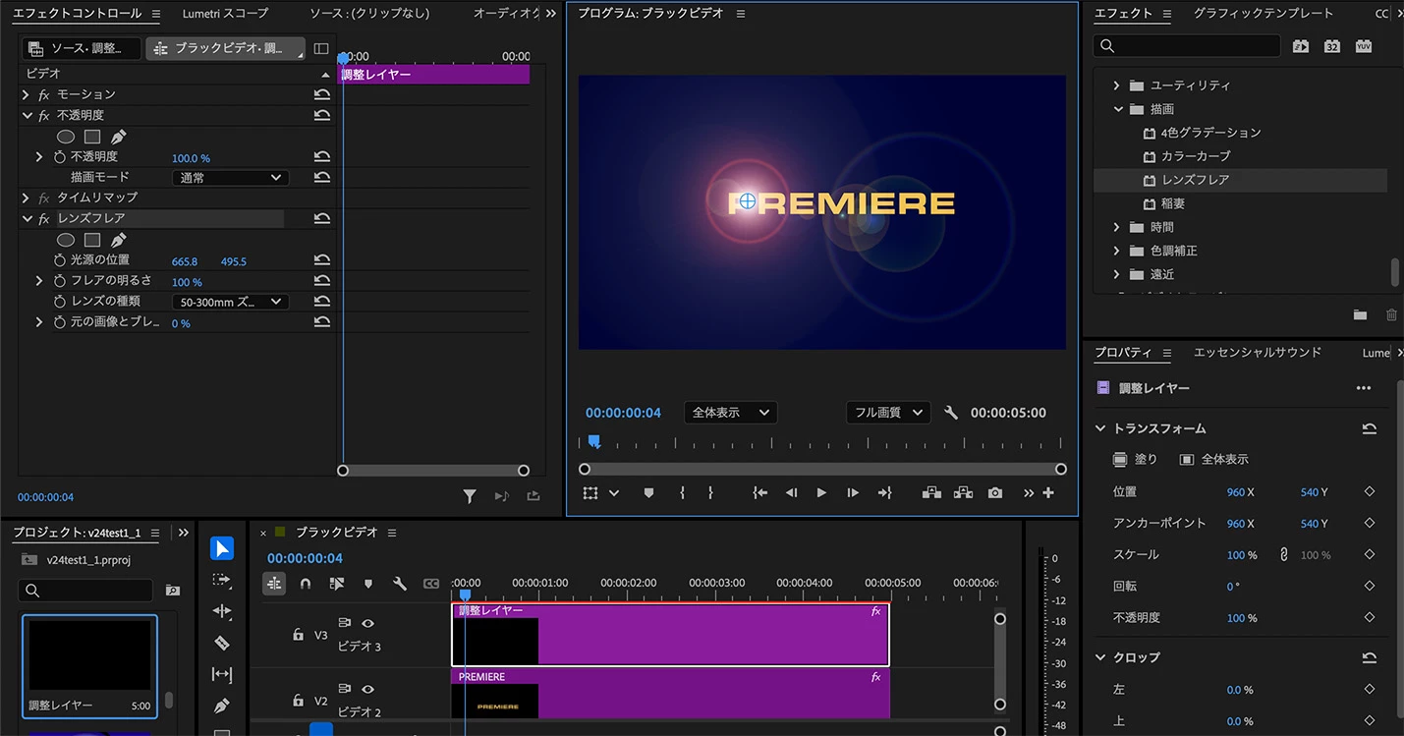Viewport: 1404px width, 736px height.
Task: Click the Export Frame camera icon
Action: pyautogui.click(x=995, y=492)
